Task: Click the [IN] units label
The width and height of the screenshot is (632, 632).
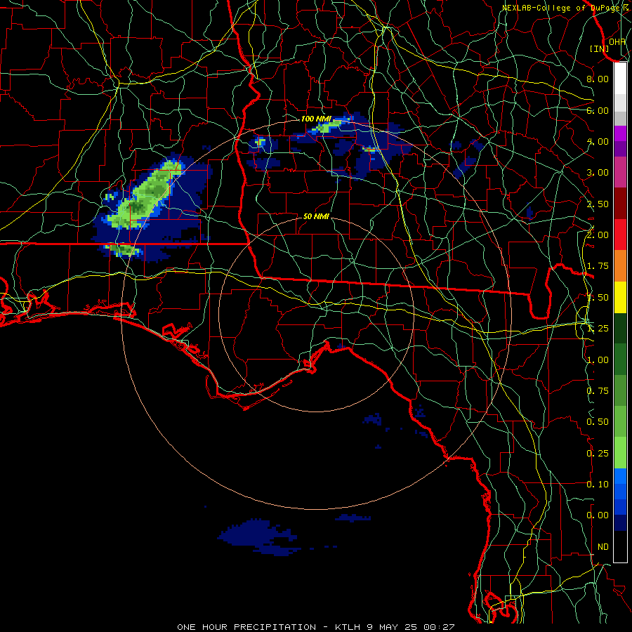Action: pyautogui.click(x=600, y=48)
